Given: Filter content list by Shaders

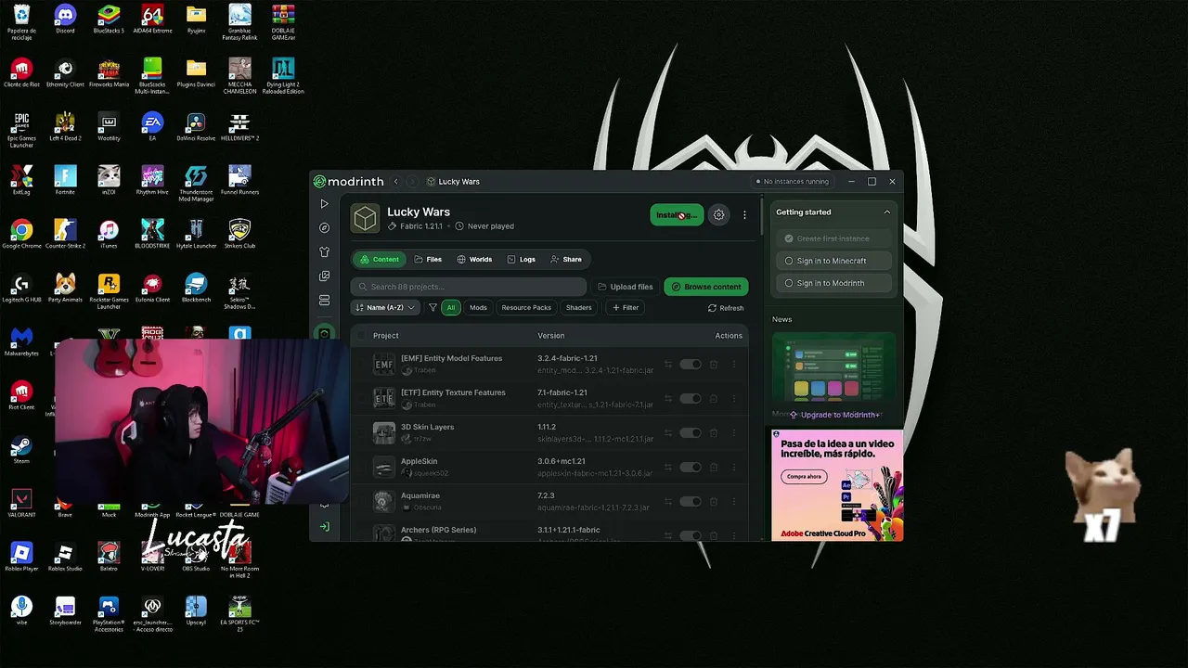Looking at the screenshot, I should [x=578, y=307].
